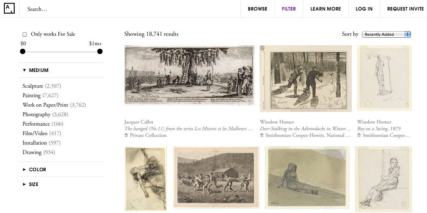Open the LEARN MORE page
The width and height of the screenshot is (427, 213).
[x=326, y=9]
